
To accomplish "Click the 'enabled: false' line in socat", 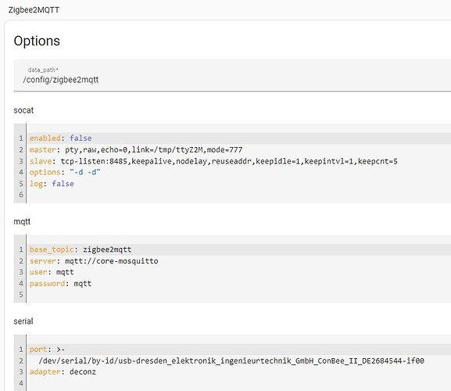I will click(60, 138).
